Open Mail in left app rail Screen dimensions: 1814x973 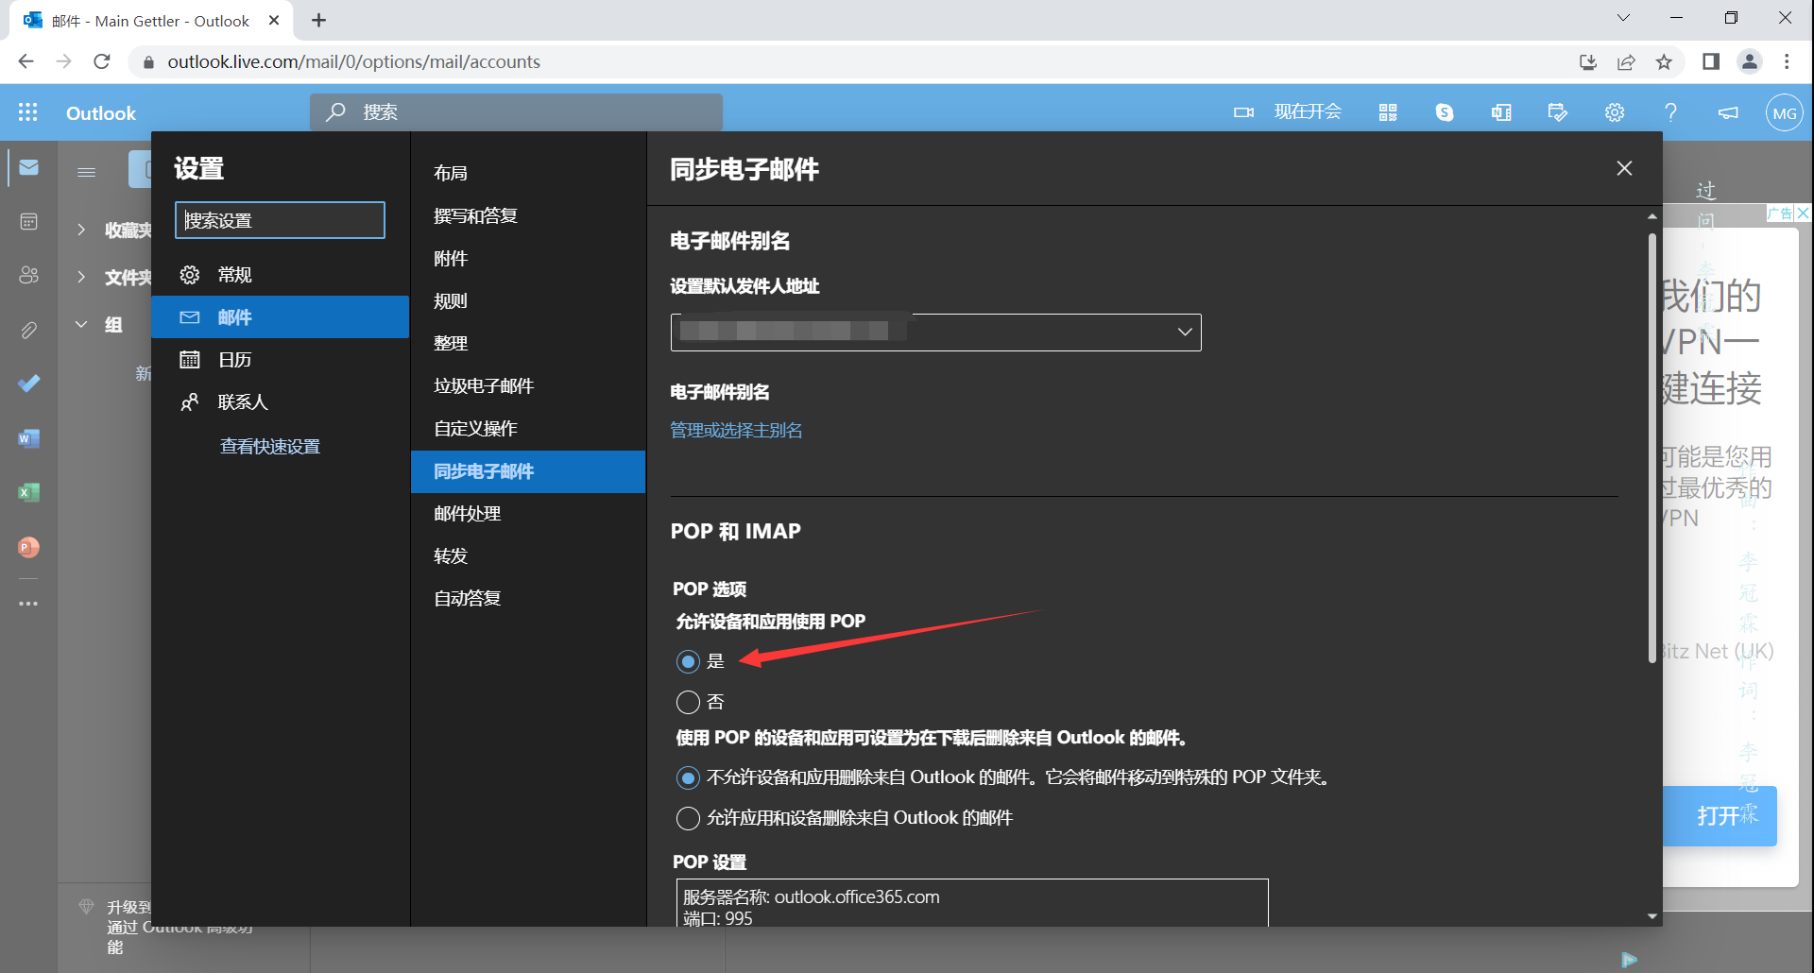tap(28, 168)
